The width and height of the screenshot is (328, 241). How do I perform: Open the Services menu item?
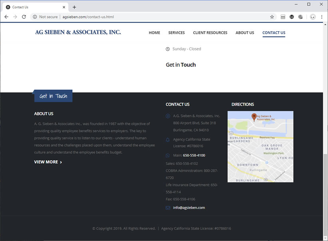tap(176, 33)
